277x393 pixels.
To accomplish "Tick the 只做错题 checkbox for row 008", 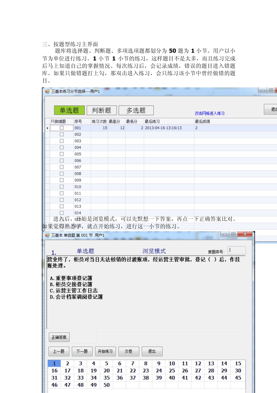I will click(62, 174).
